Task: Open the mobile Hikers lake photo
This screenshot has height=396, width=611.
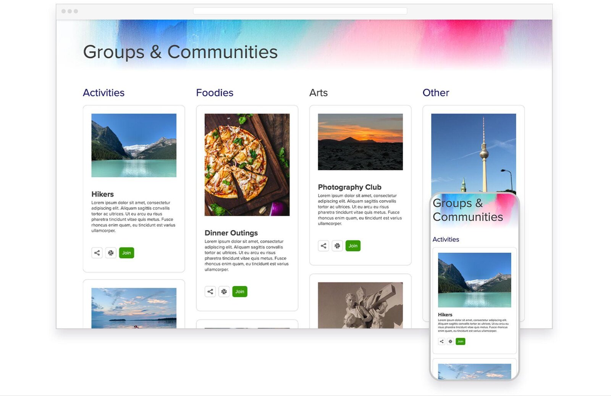Action: click(x=474, y=280)
